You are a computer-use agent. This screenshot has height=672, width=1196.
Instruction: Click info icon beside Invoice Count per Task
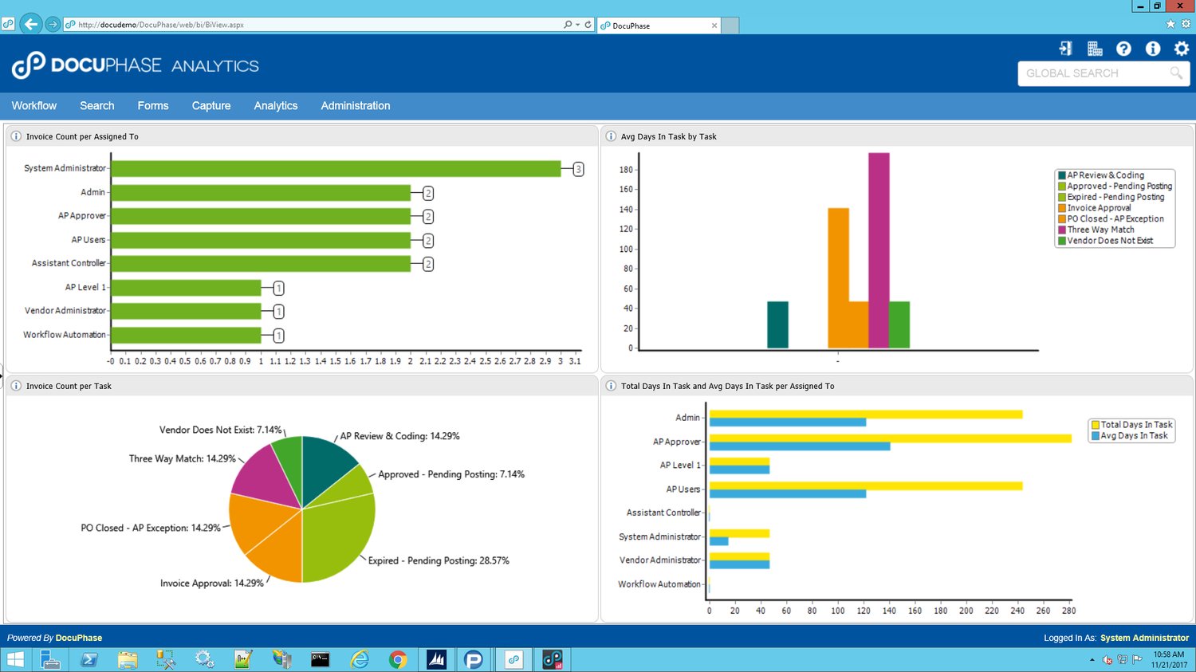15,386
